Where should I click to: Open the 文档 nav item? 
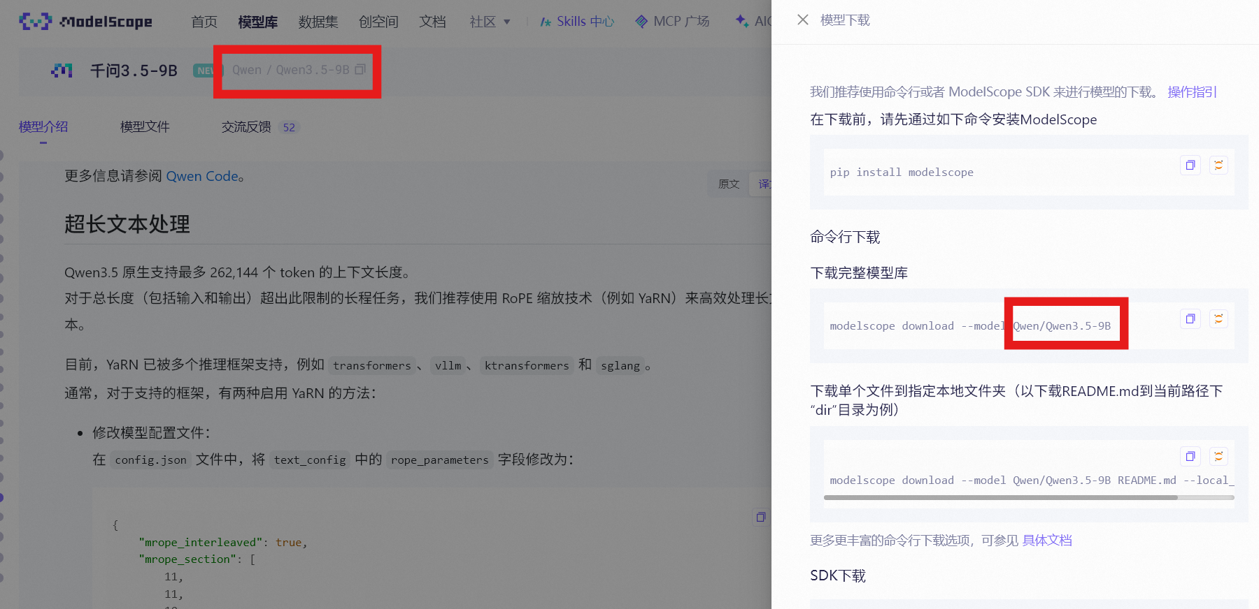(432, 22)
